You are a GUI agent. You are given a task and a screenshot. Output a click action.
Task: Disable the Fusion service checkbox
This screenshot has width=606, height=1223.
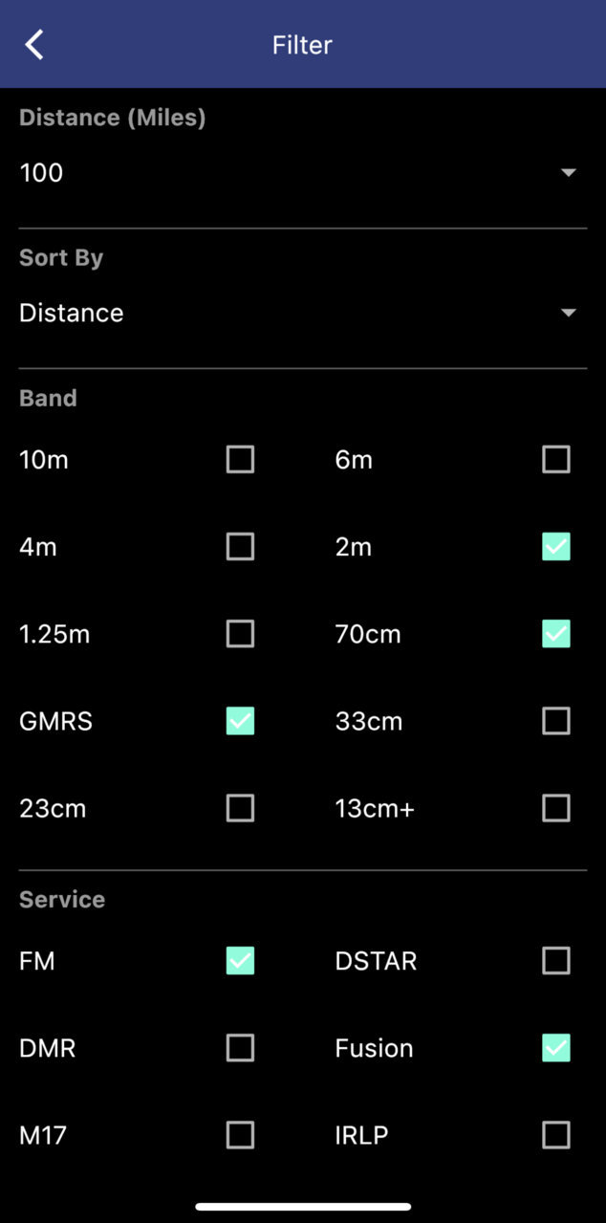[x=556, y=1048]
